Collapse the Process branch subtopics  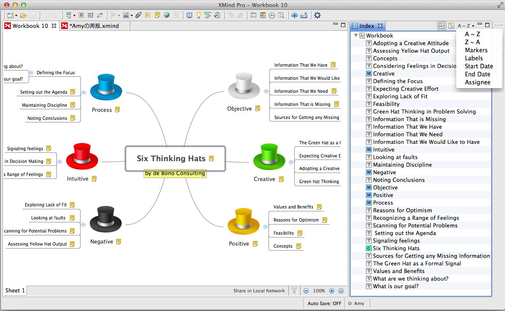click(x=84, y=92)
